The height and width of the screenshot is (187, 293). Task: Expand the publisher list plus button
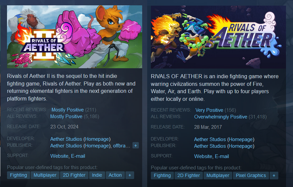point(136,145)
